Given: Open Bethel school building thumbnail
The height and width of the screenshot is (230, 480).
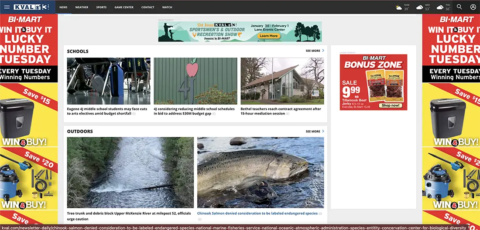Looking at the screenshot, I should (x=282, y=81).
